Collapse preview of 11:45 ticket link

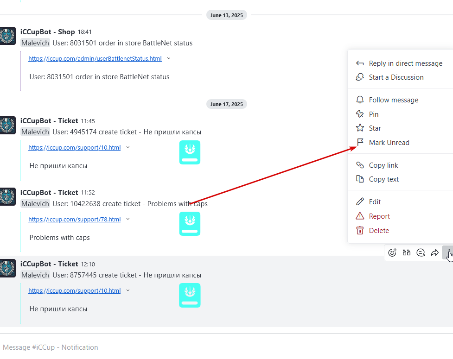coord(128,147)
